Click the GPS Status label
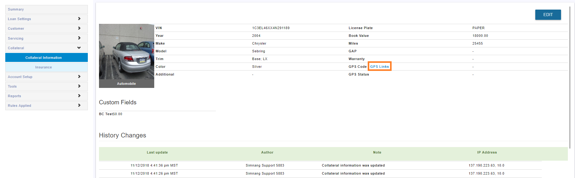This screenshot has height=178, width=575. coord(359,74)
